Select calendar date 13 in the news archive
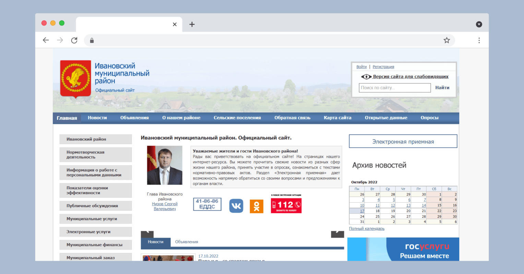The width and height of the screenshot is (524, 274). coord(408,205)
